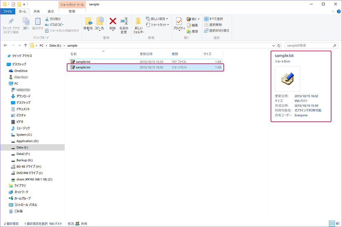Click Data (E:) in address breadcrumb
The width and height of the screenshot is (342, 227).
point(55,45)
